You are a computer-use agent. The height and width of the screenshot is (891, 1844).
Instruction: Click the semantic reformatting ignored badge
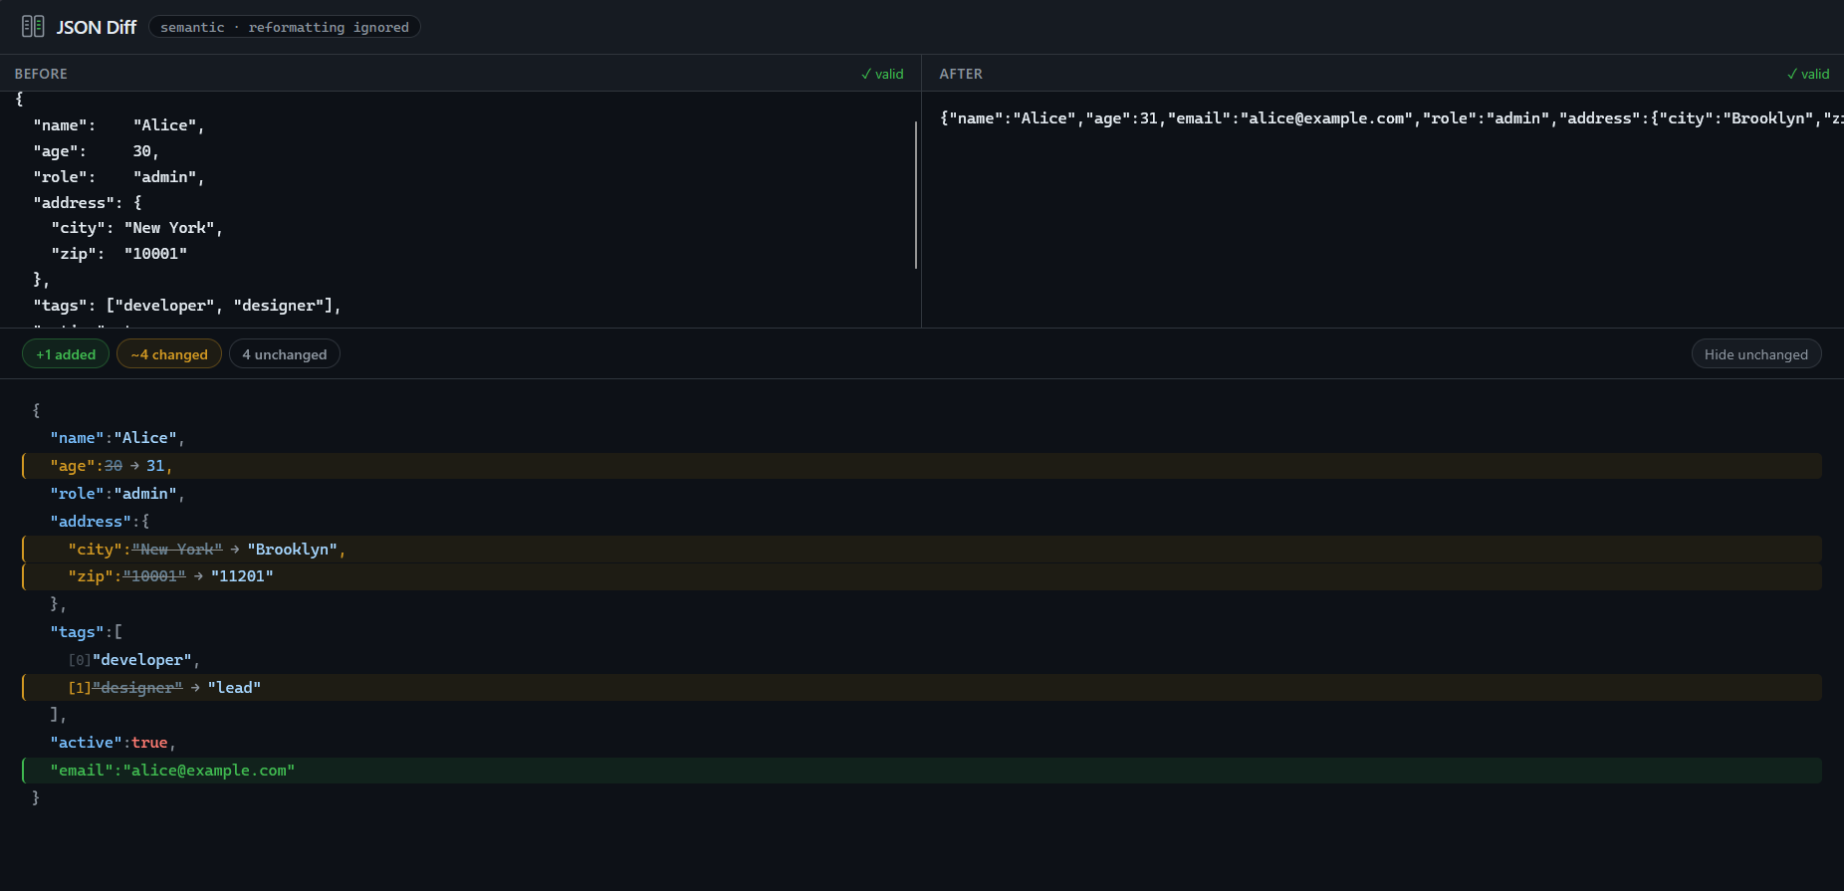(285, 27)
